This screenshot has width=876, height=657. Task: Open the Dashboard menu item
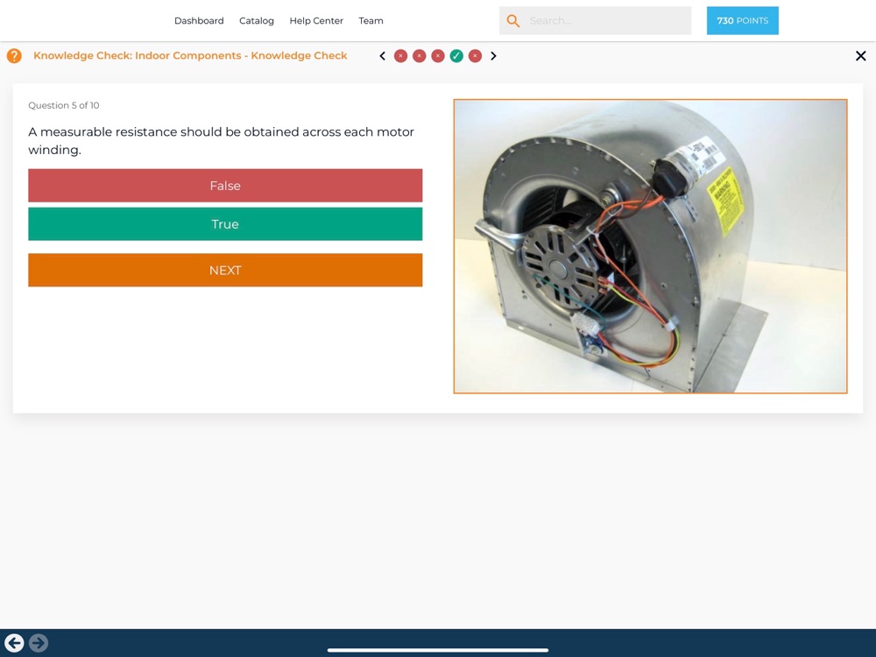point(199,21)
